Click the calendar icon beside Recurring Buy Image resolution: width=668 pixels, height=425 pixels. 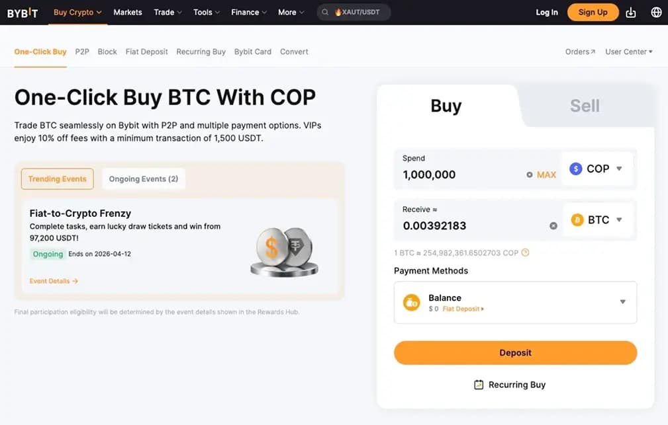click(478, 384)
